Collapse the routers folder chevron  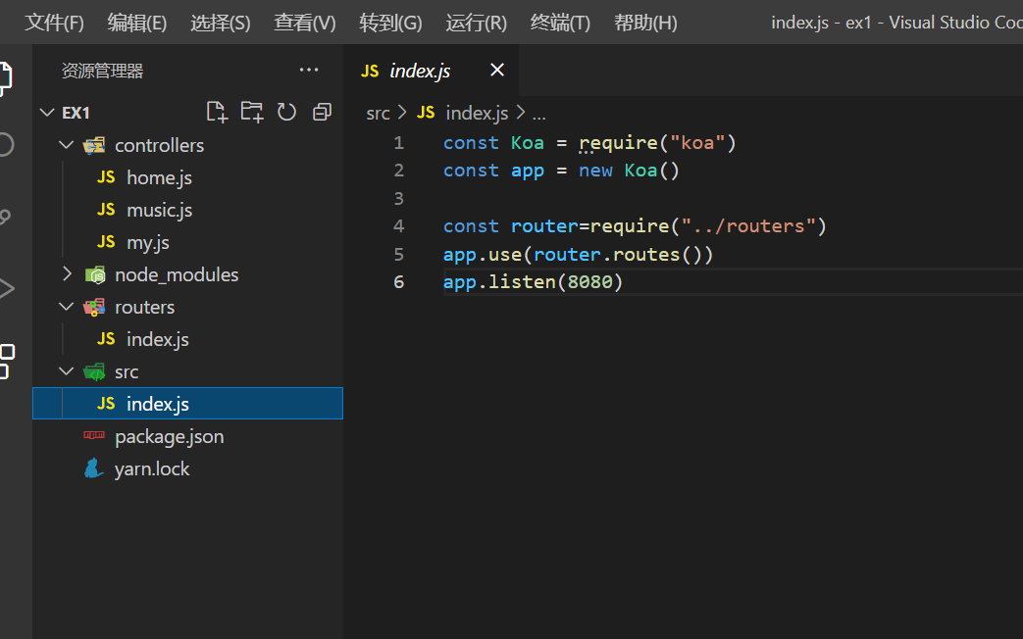click(66, 307)
